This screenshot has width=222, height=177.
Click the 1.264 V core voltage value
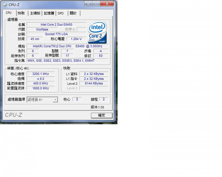point(76,39)
